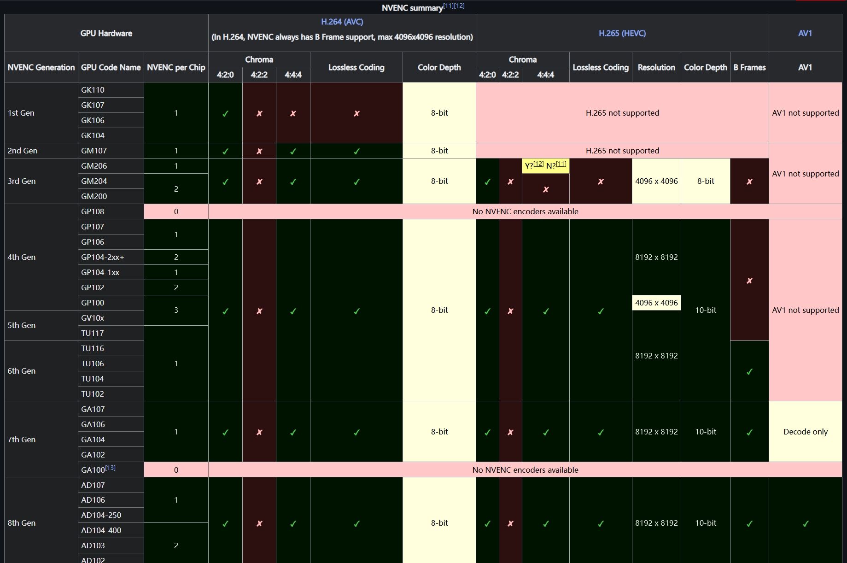
Task: Select the TU102 code name cell
Action: [111, 394]
